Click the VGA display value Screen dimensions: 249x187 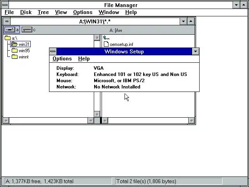[98, 68]
